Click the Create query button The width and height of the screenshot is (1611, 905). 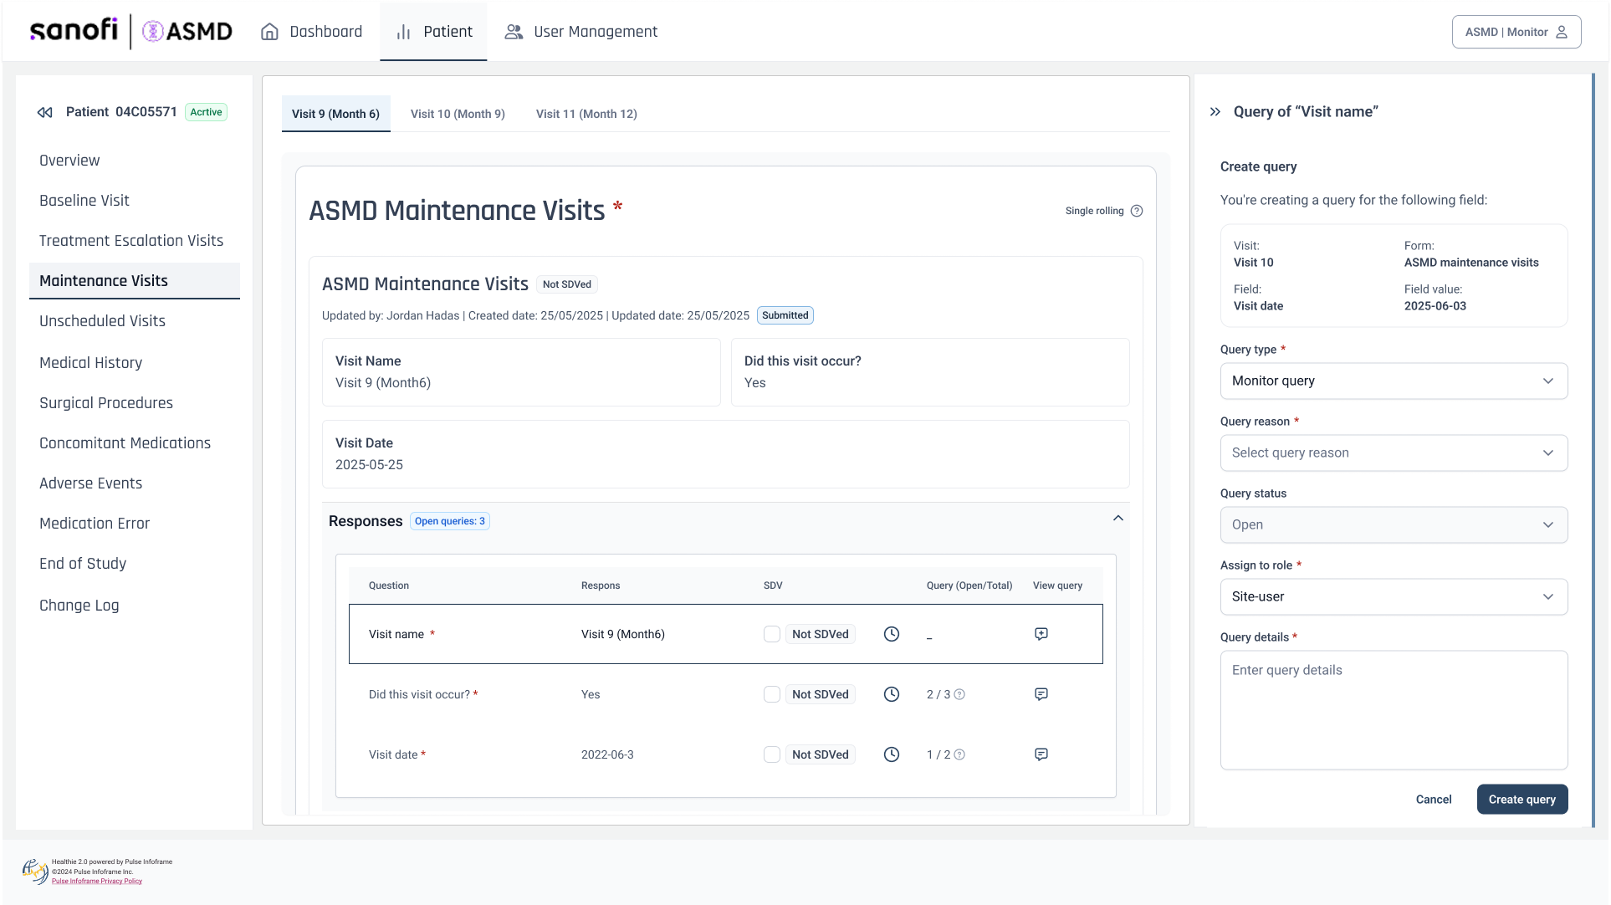[x=1522, y=800]
